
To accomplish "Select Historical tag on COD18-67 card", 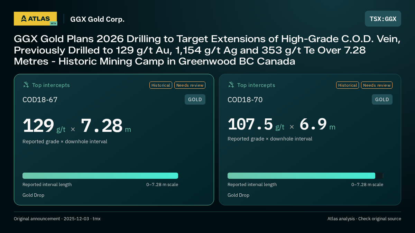I will click(x=161, y=85).
